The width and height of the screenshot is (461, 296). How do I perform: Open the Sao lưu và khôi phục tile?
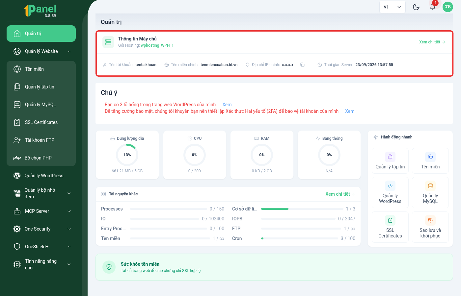430,227
